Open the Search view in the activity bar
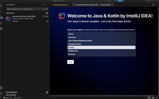 coord(1,11)
